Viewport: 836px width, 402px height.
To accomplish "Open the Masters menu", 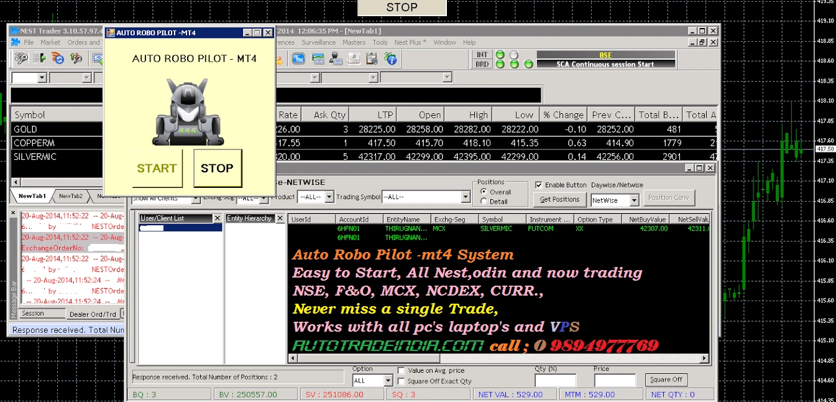I will (354, 42).
